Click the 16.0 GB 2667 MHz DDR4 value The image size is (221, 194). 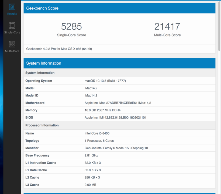point(103,110)
